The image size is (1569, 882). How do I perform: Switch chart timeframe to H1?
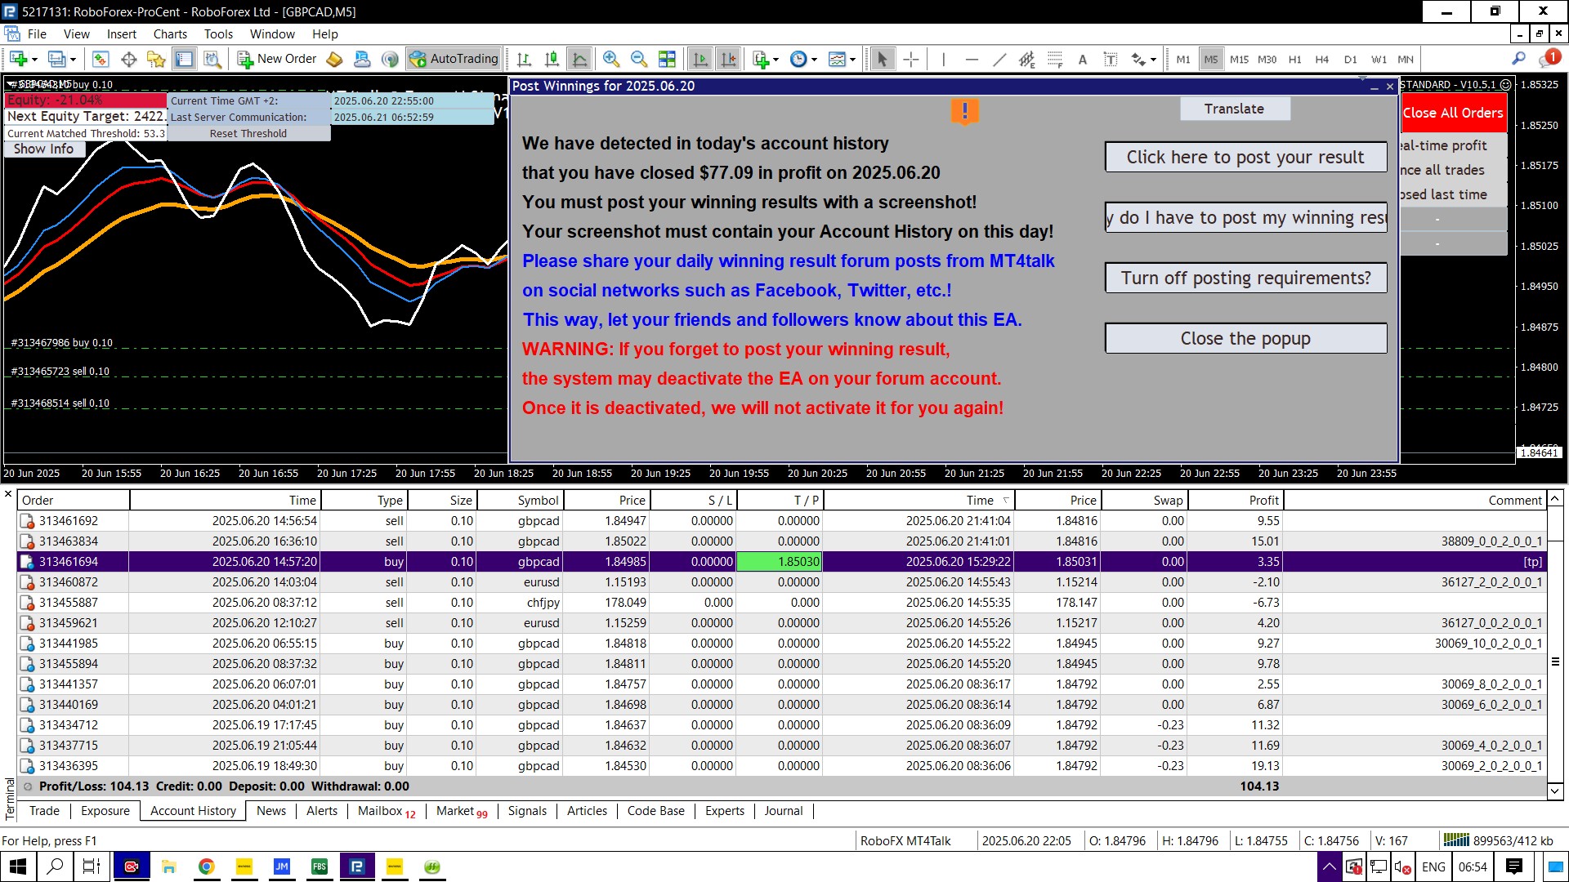(x=1294, y=59)
